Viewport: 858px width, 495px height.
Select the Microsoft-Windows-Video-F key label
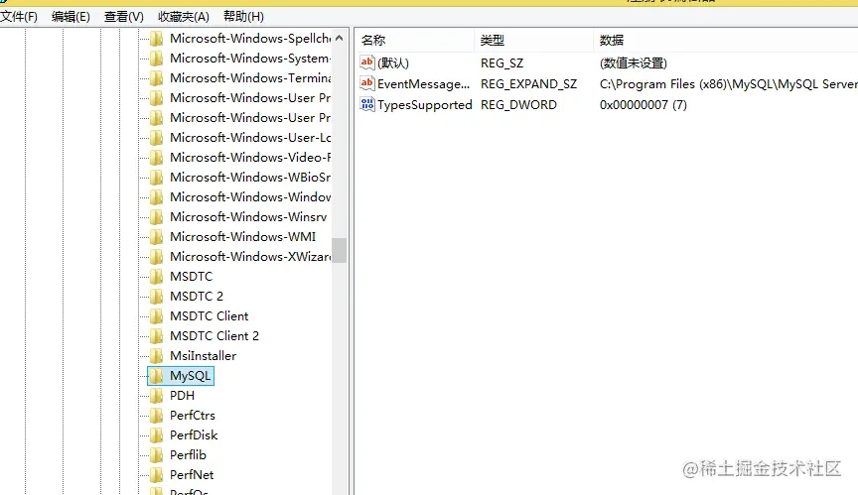click(x=250, y=158)
